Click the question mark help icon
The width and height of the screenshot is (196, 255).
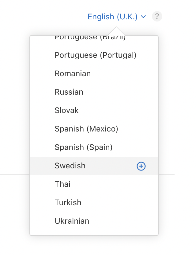(157, 16)
